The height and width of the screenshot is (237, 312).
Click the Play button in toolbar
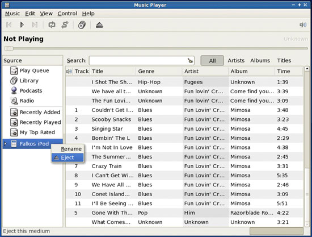pos(22,25)
